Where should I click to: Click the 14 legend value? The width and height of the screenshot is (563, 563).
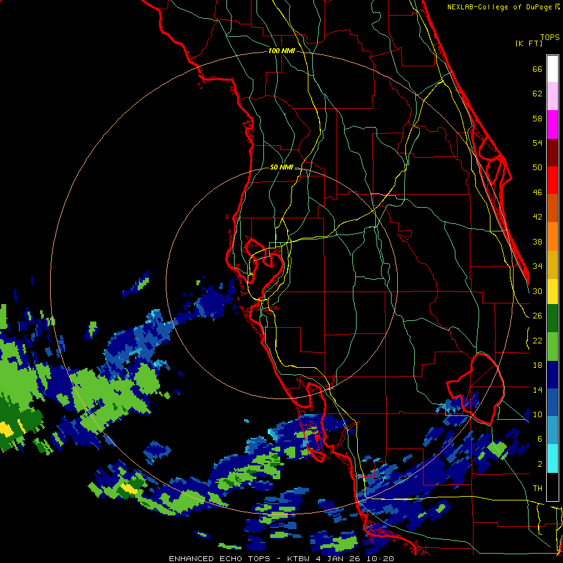[537, 390]
